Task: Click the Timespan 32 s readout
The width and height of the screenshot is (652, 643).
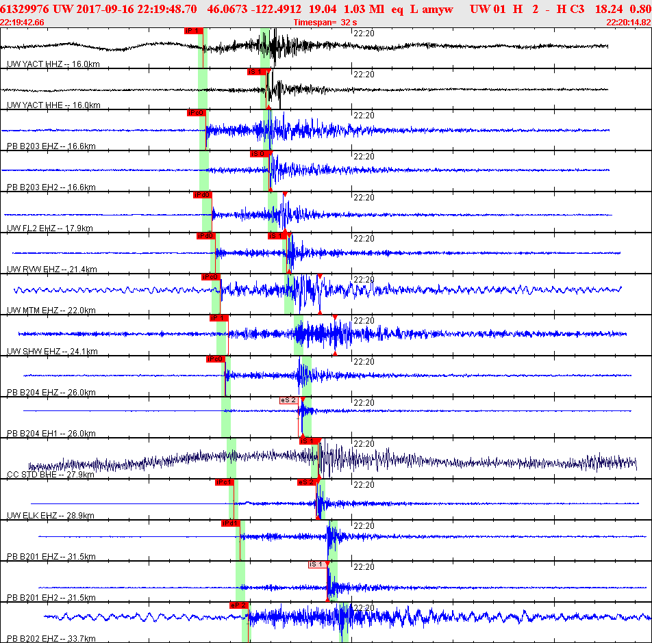Action: click(x=325, y=23)
